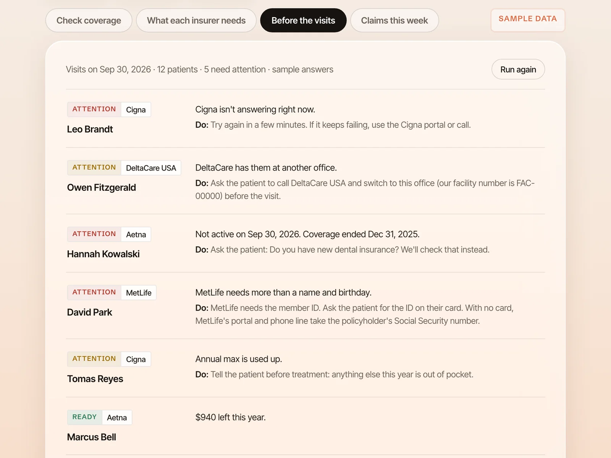Click the MetLife insurer tag
611x458 pixels.
pyautogui.click(x=139, y=293)
